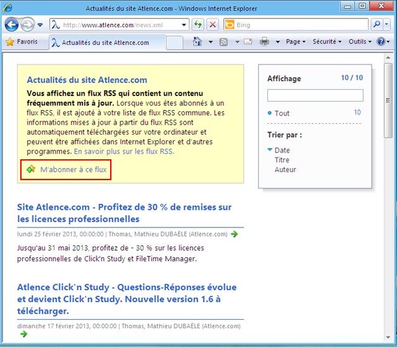Sort the feed by Titre
This screenshot has width=397, height=347.
pyautogui.click(x=282, y=160)
